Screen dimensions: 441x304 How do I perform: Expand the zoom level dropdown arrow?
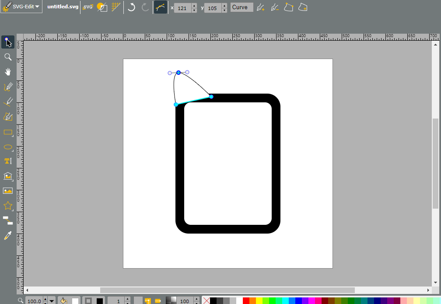(52, 301)
